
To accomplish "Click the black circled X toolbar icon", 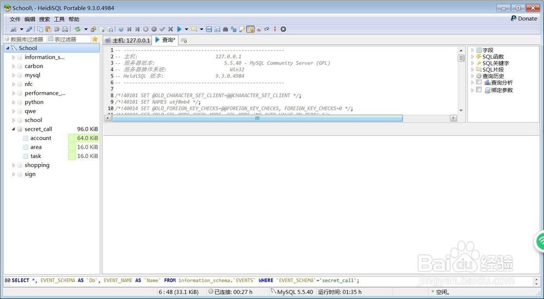I will (283, 29).
